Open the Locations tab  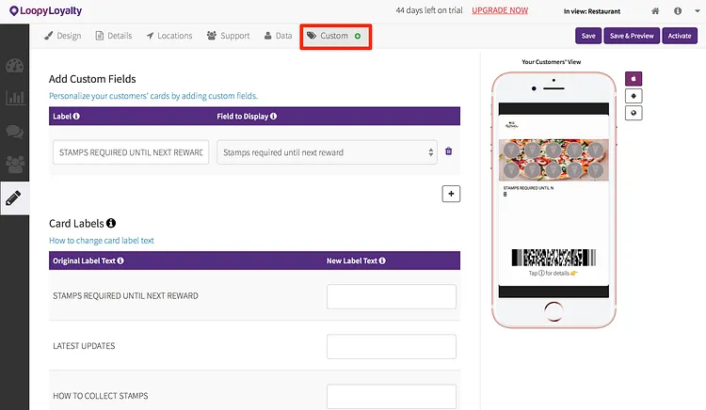click(169, 36)
